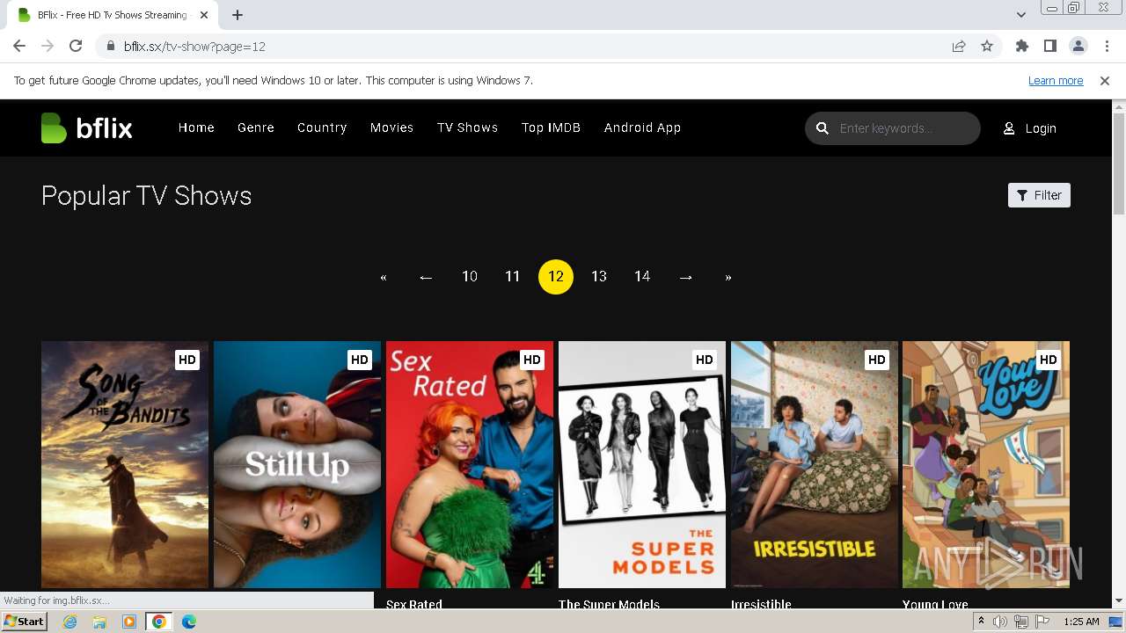1126x633 pixels.
Task: View site information lock icon
Action: 111,47
